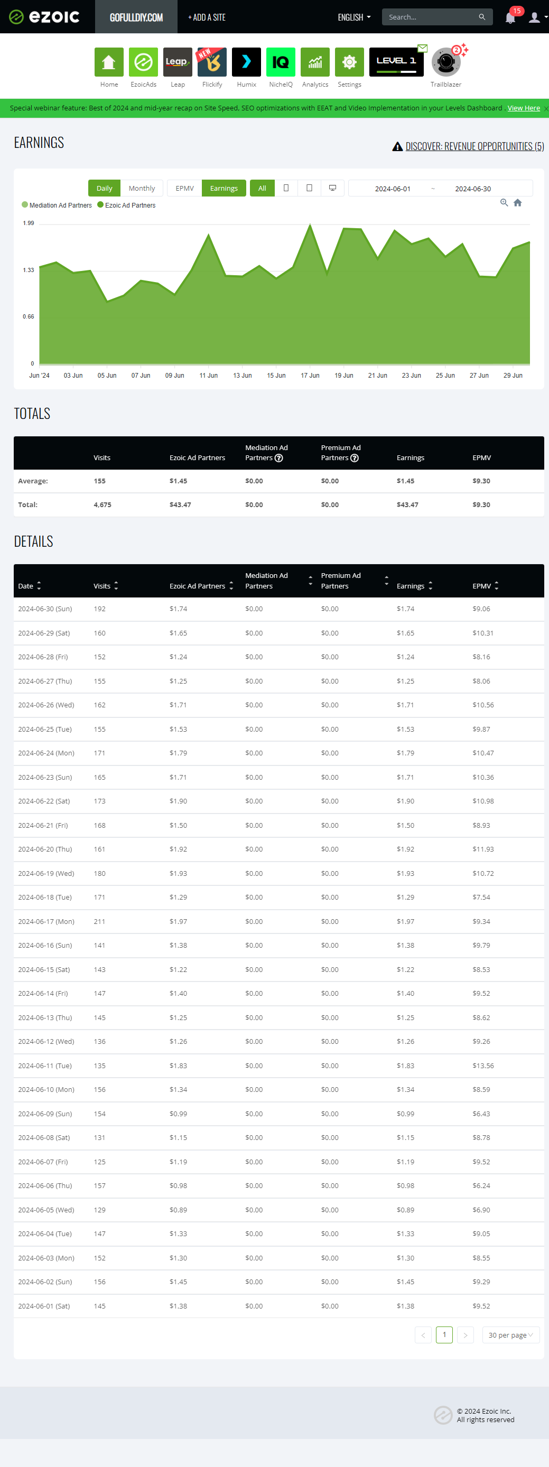Open the Flickify icon
Screen dimensions: 549x1467
tap(212, 62)
